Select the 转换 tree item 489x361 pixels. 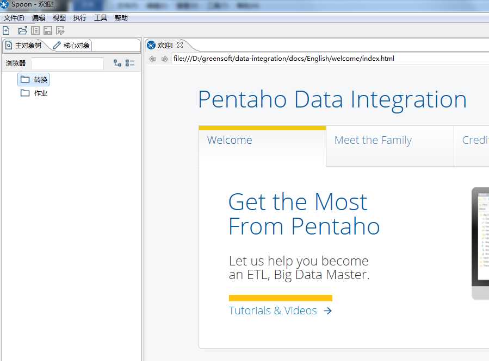pyautogui.click(x=34, y=79)
